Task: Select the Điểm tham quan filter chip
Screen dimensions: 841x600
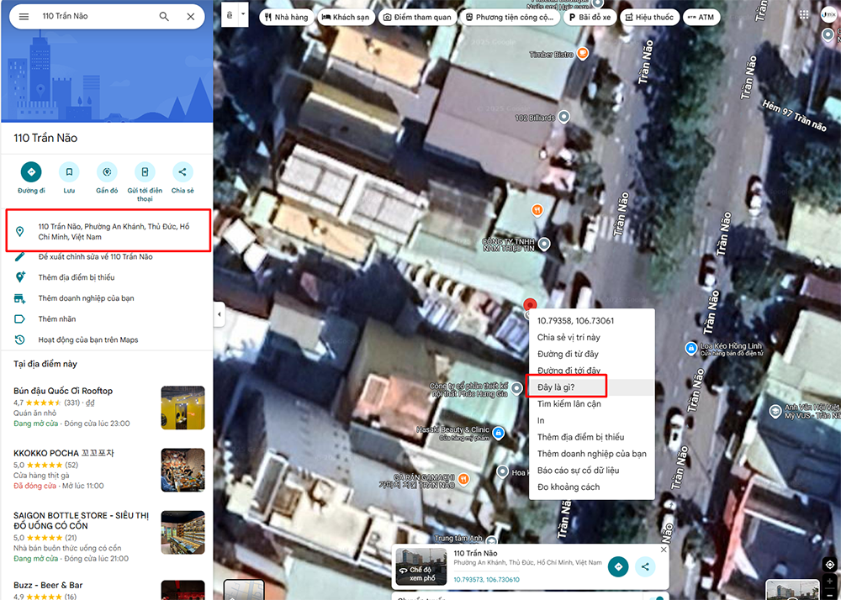Action: pyautogui.click(x=417, y=17)
